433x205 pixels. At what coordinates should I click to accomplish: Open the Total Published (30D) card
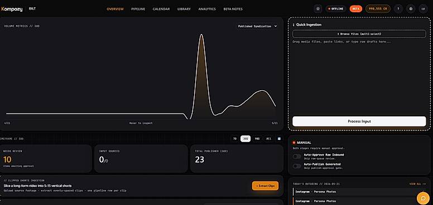(x=237, y=159)
